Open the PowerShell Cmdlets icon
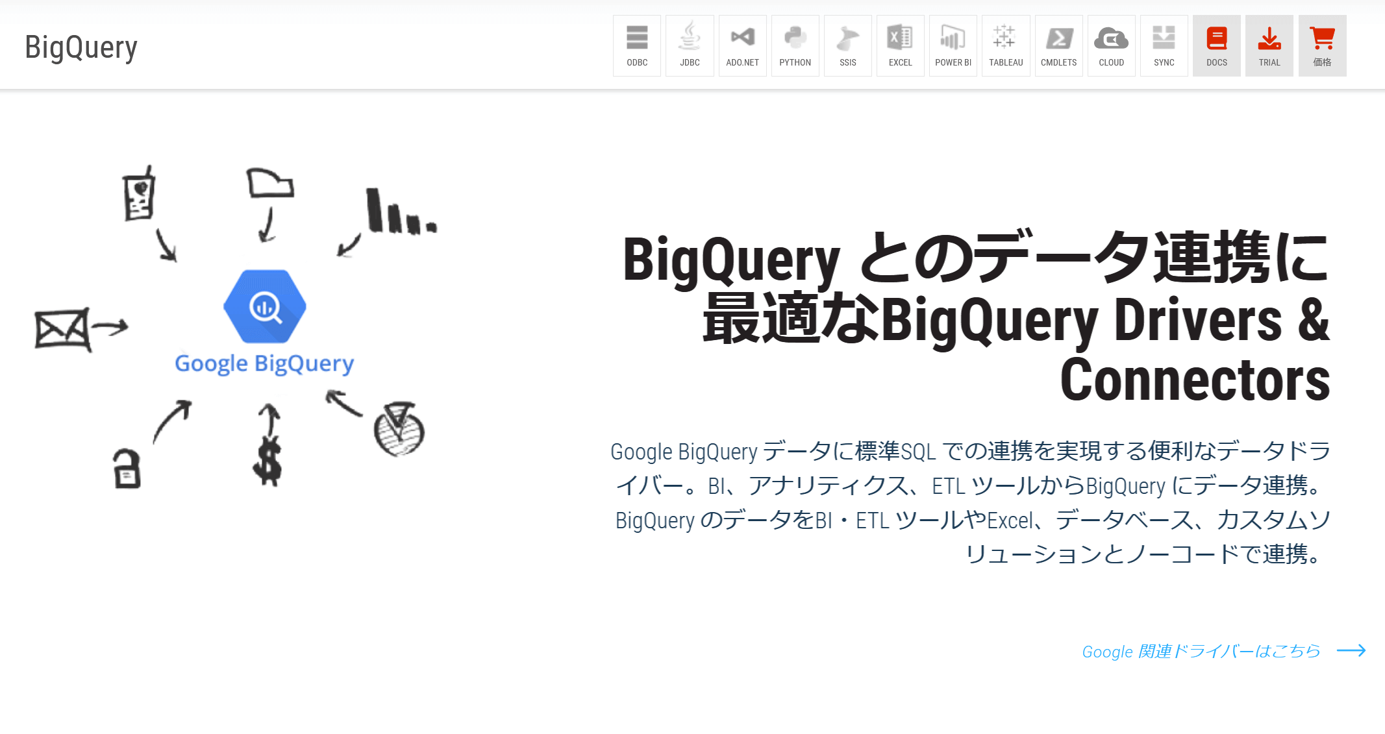The image size is (1385, 734). point(1058,45)
